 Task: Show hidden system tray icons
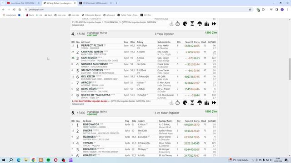tap(253, 160)
